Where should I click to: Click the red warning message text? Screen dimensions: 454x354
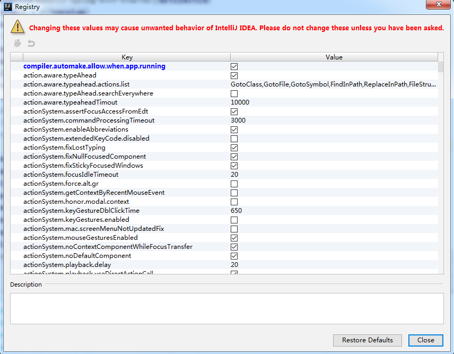[x=236, y=28]
